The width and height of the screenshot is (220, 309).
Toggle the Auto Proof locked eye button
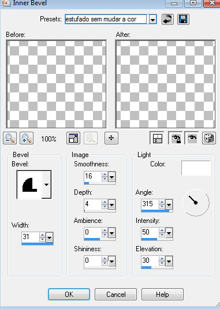click(x=176, y=137)
